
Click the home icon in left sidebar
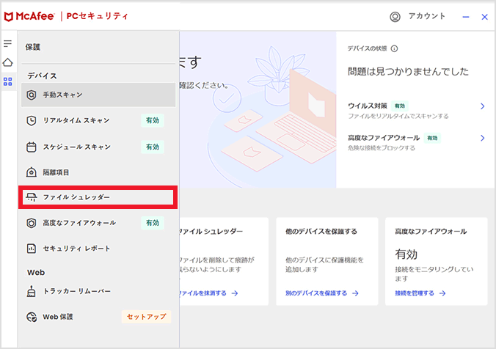click(8, 62)
